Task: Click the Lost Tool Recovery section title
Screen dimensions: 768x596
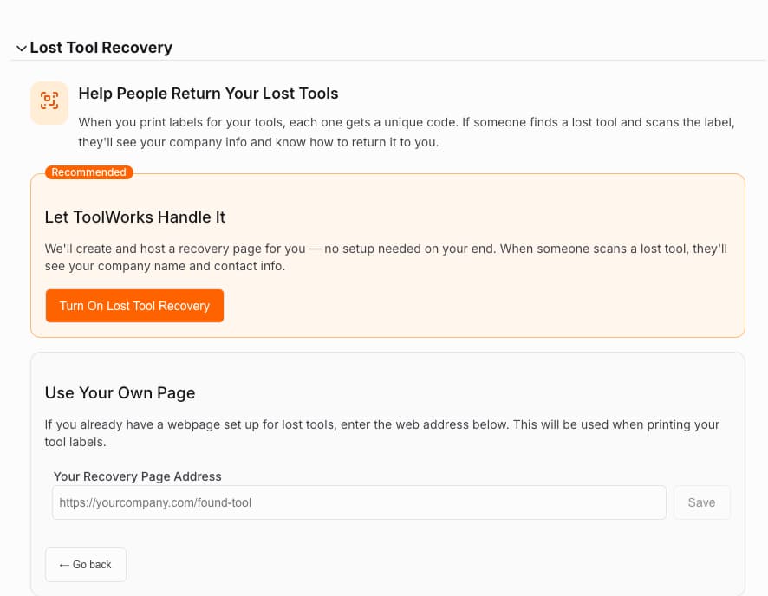Action: [101, 48]
